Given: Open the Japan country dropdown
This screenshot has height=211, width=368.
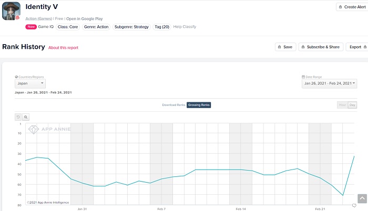Looking at the screenshot, I should point(30,83).
